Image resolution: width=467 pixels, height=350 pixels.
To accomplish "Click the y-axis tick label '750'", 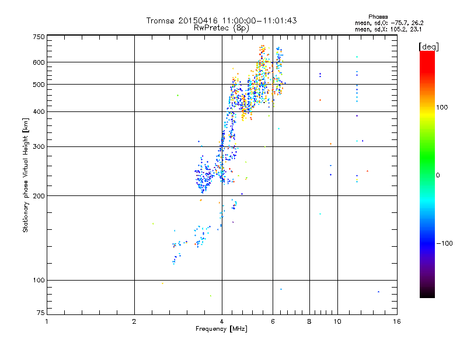I will 39,37.
